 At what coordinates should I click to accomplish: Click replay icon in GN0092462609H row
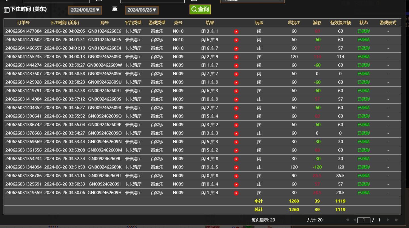point(236,193)
